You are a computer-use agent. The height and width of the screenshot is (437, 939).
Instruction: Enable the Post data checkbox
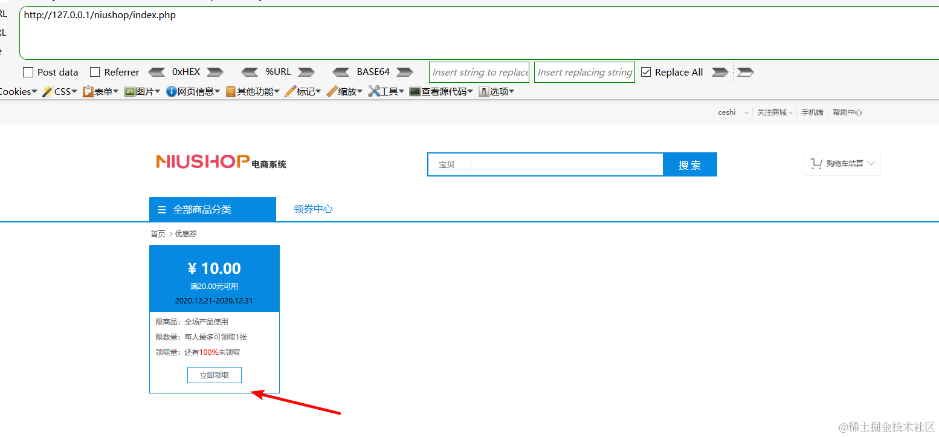28,72
